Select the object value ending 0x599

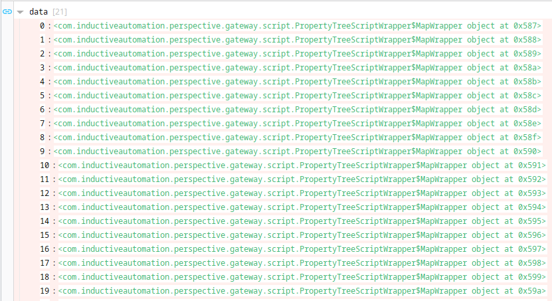pos(302,277)
